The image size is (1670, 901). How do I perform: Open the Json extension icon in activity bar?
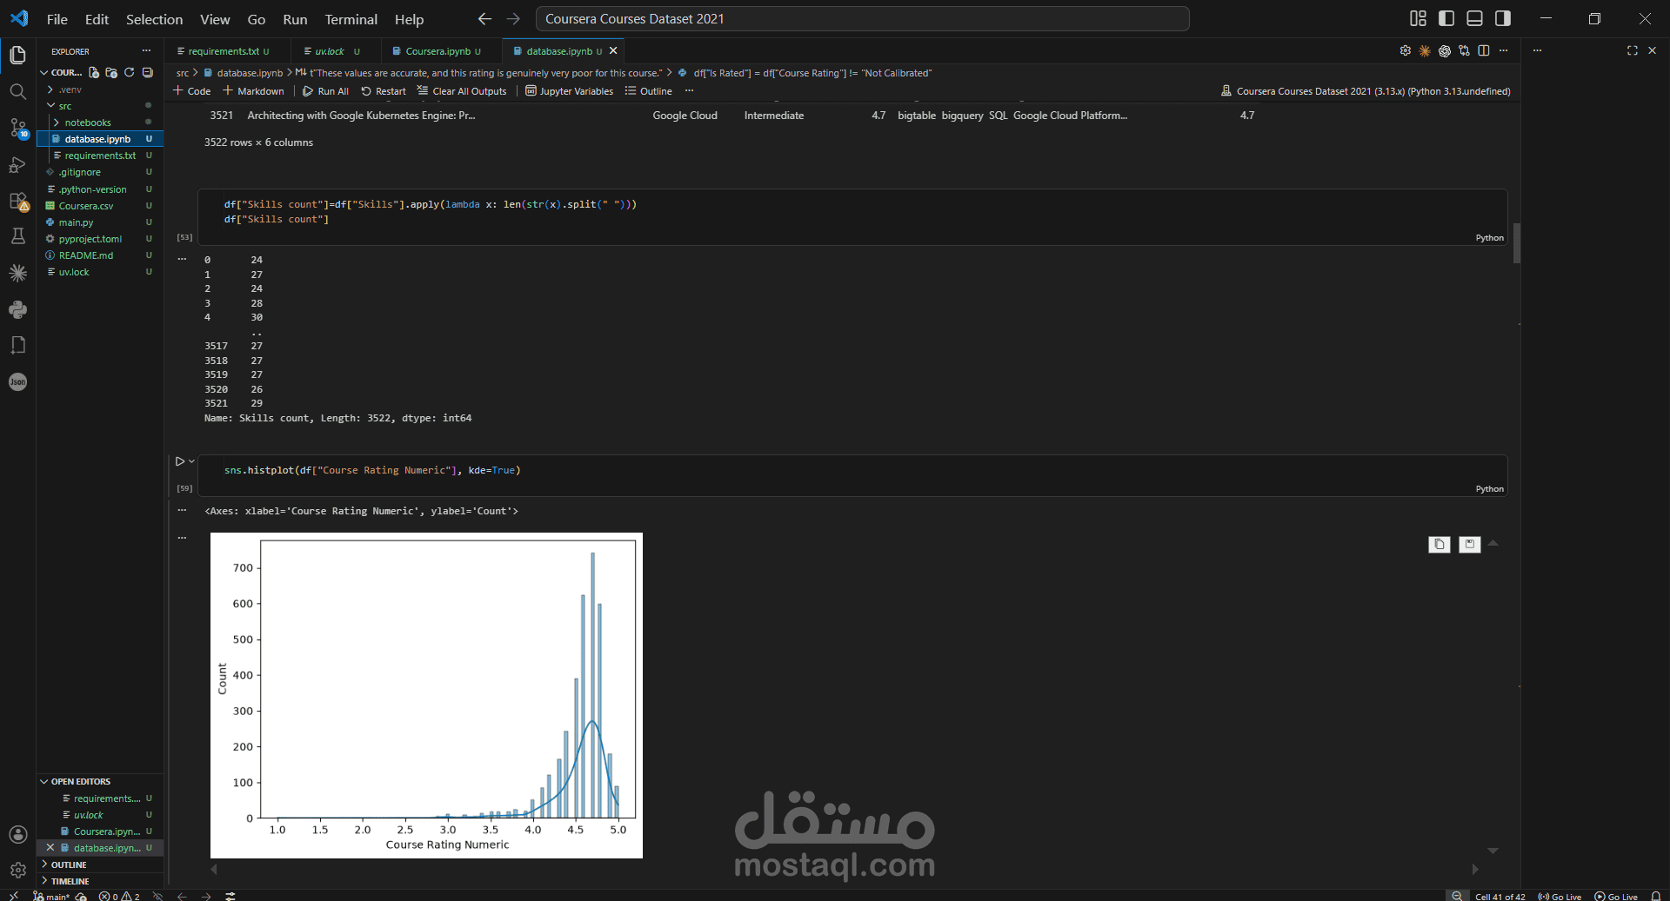coord(17,381)
